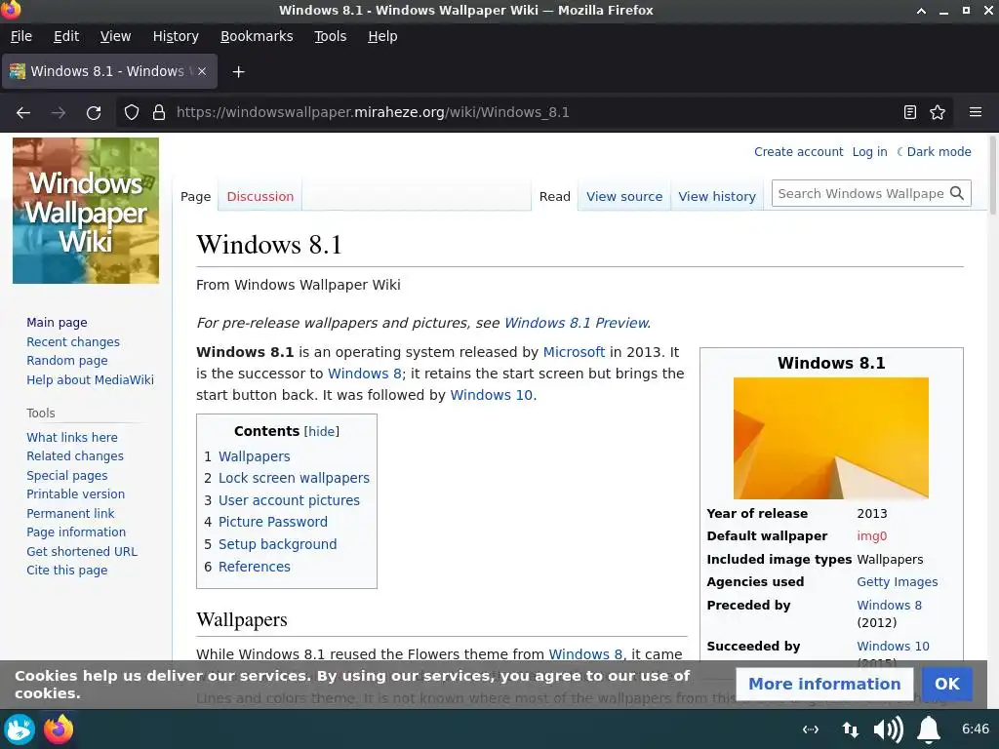The image size is (999, 749).
Task: Open Page information
Action: point(76,532)
